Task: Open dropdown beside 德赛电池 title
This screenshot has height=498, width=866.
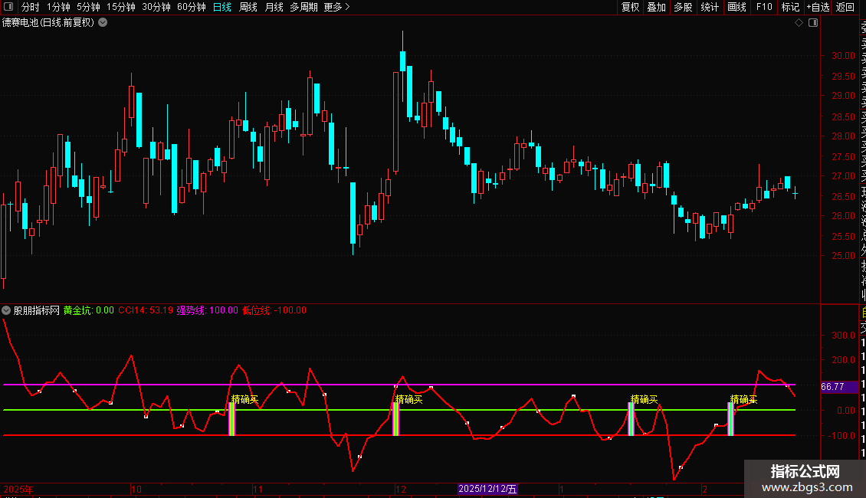Action: (103, 23)
